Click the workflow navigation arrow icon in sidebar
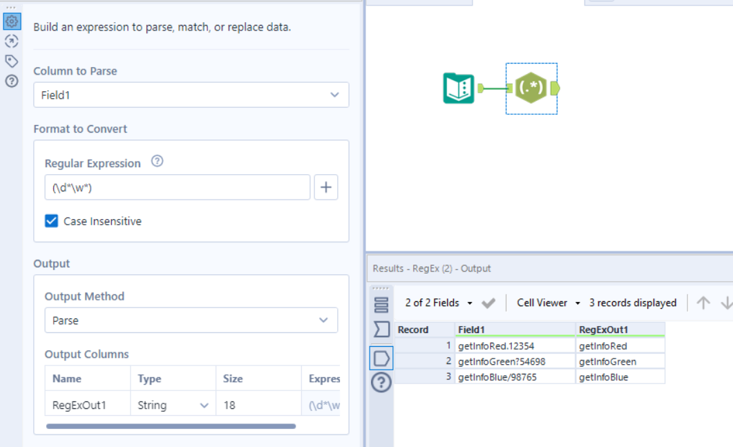The image size is (733, 447). 12,41
